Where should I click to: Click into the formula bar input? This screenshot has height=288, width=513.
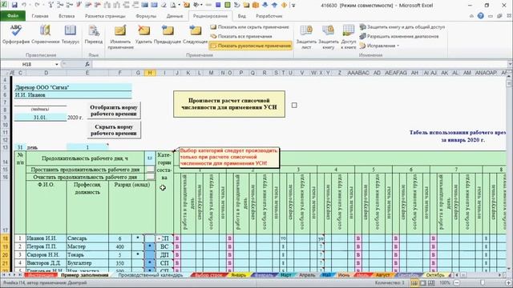point(299,64)
